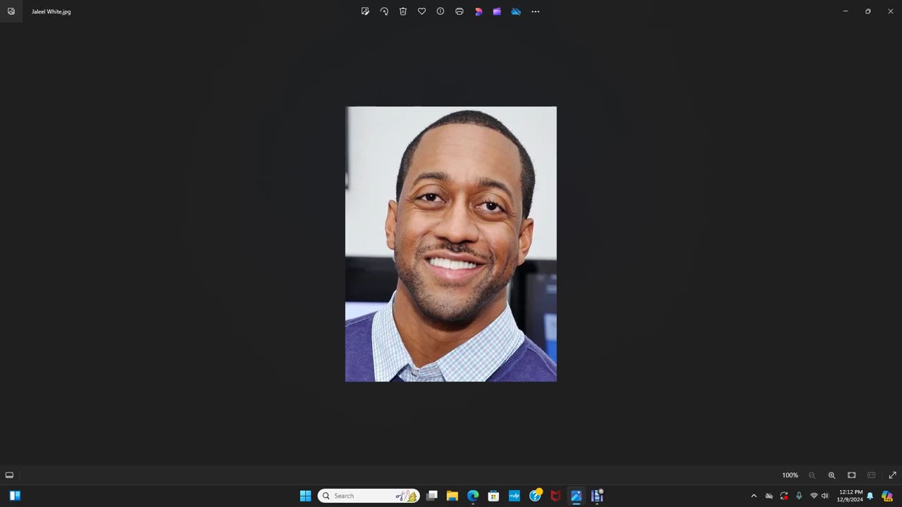902x507 pixels.
Task: Restore down the Photos window
Action: click(868, 11)
